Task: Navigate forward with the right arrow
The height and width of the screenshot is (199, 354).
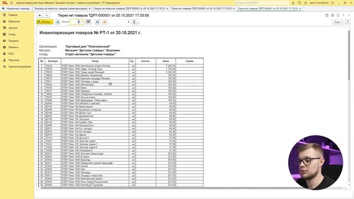Action: tap(46, 15)
